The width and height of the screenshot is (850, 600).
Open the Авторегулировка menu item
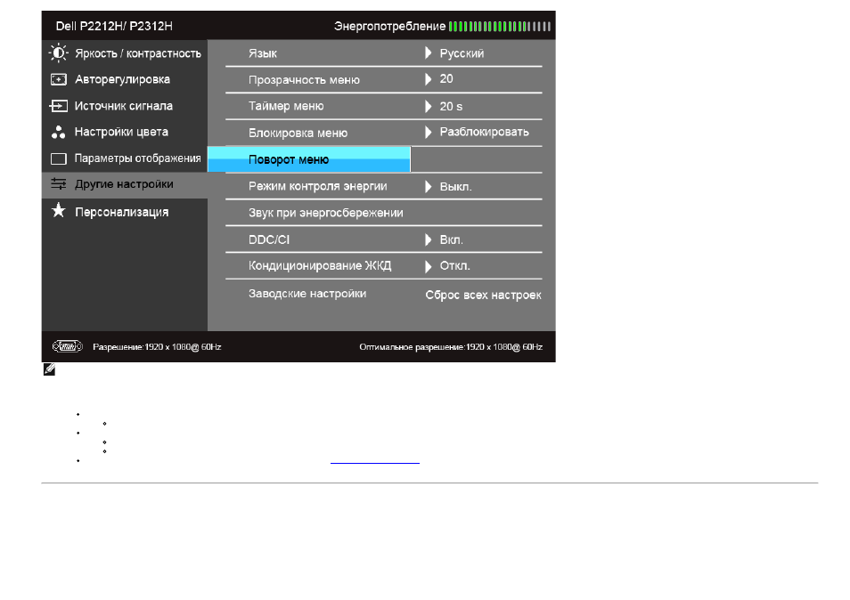[125, 79]
